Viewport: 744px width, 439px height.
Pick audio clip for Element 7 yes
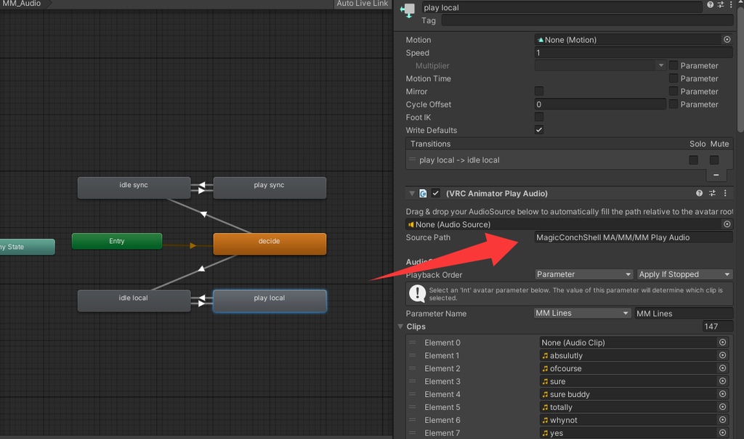[x=722, y=432]
